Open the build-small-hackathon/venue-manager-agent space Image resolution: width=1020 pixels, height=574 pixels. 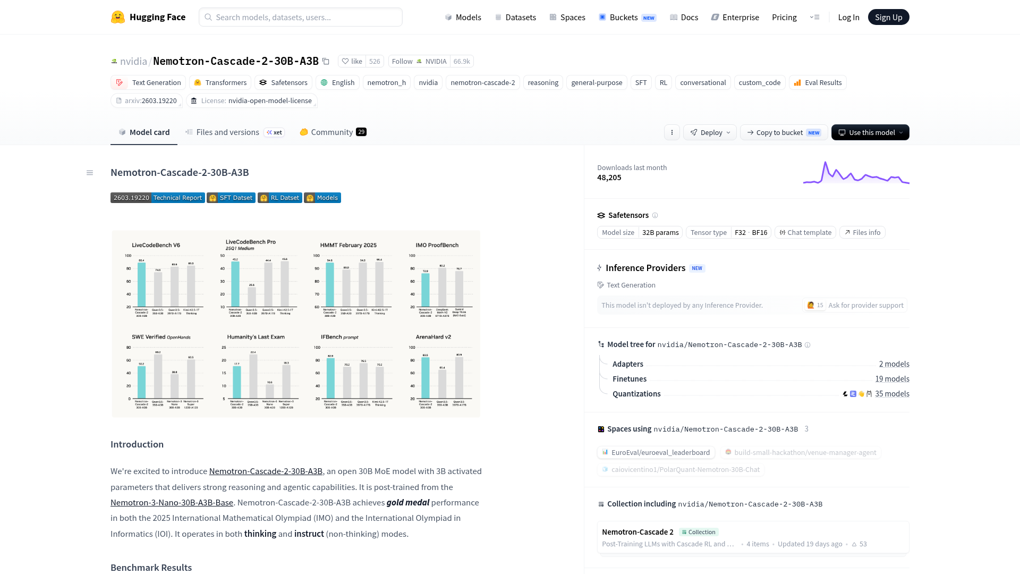pyautogui.click(x=801, y=452)
